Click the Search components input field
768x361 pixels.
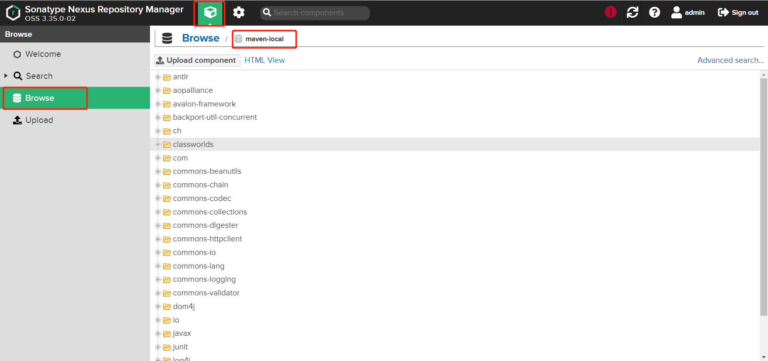click(315, 13)
